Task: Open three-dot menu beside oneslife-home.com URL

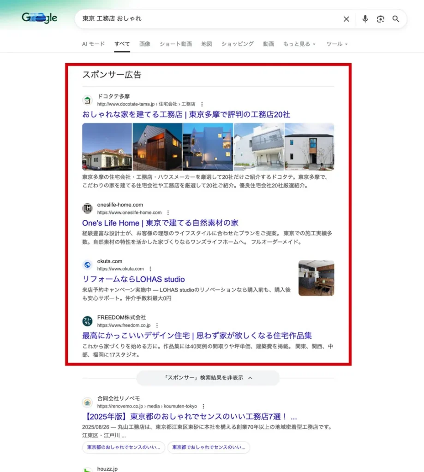Action: tap(168, 212)
